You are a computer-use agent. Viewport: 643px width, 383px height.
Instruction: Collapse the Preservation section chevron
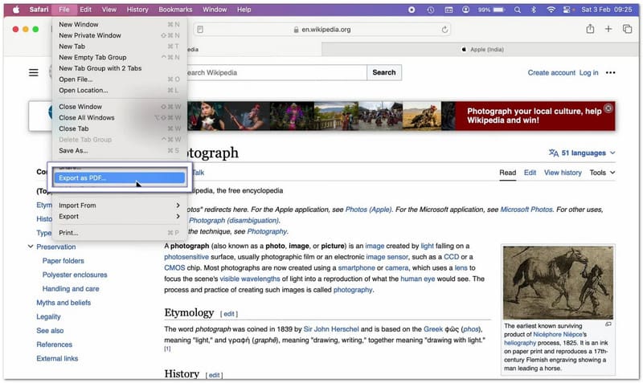[x=31, y=247]
